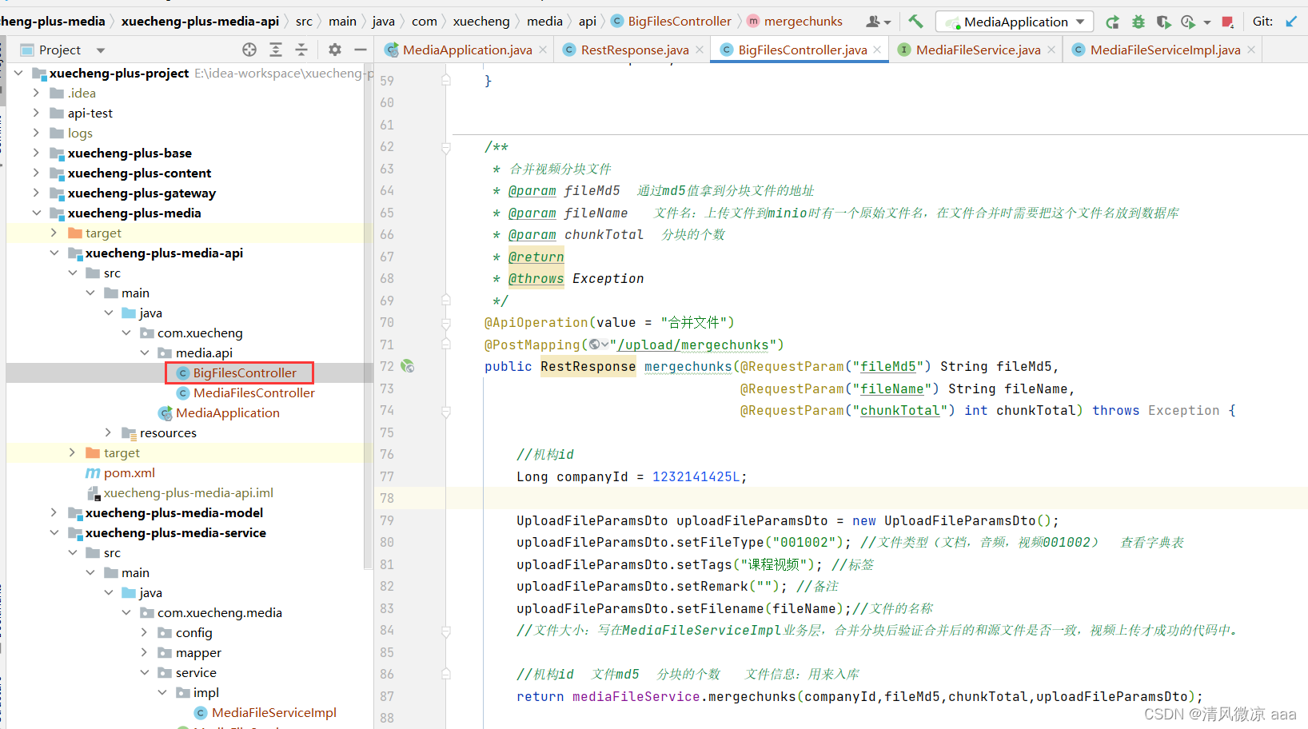This screenshot has height=729, width=1308.
Task: Expand the api-test folder
Action: (36, 113)
